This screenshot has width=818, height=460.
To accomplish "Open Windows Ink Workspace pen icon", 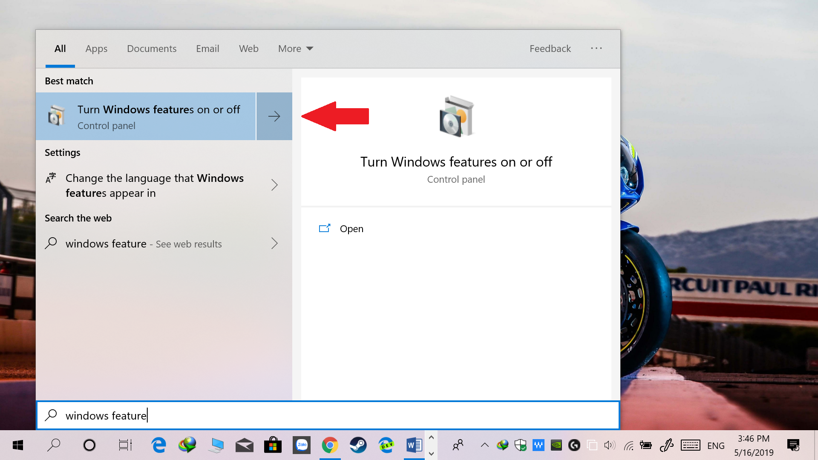I will (666, 446).
